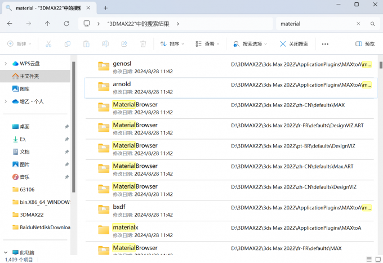Open BaiduNetdiskDownload folder in sidebar

click(41, 228)
